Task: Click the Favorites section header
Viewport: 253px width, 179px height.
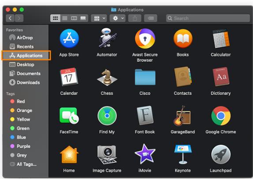Action: [x=15, y=30]
